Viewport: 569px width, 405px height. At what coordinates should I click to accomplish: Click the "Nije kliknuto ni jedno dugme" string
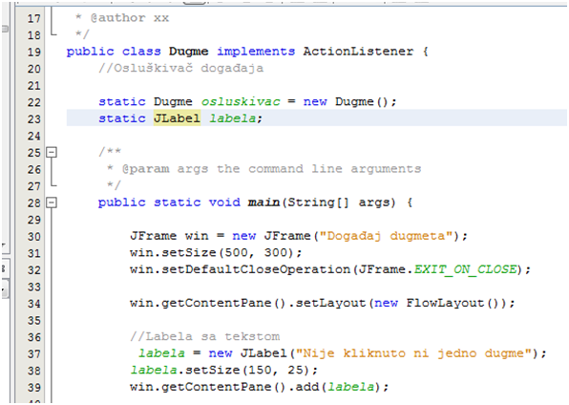click(413, 352)
